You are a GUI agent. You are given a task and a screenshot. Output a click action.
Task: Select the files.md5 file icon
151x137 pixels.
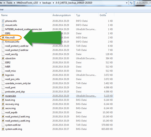tap(3, 37)
